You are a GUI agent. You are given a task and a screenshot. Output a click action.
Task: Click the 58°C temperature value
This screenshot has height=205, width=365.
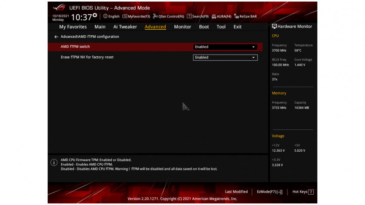coord(298,50)
